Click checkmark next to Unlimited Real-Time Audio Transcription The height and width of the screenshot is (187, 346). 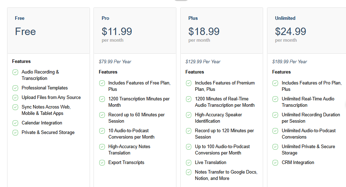[x=275, y=99]
